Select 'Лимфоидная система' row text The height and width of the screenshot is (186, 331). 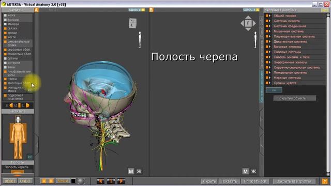(x=290, y=73)
